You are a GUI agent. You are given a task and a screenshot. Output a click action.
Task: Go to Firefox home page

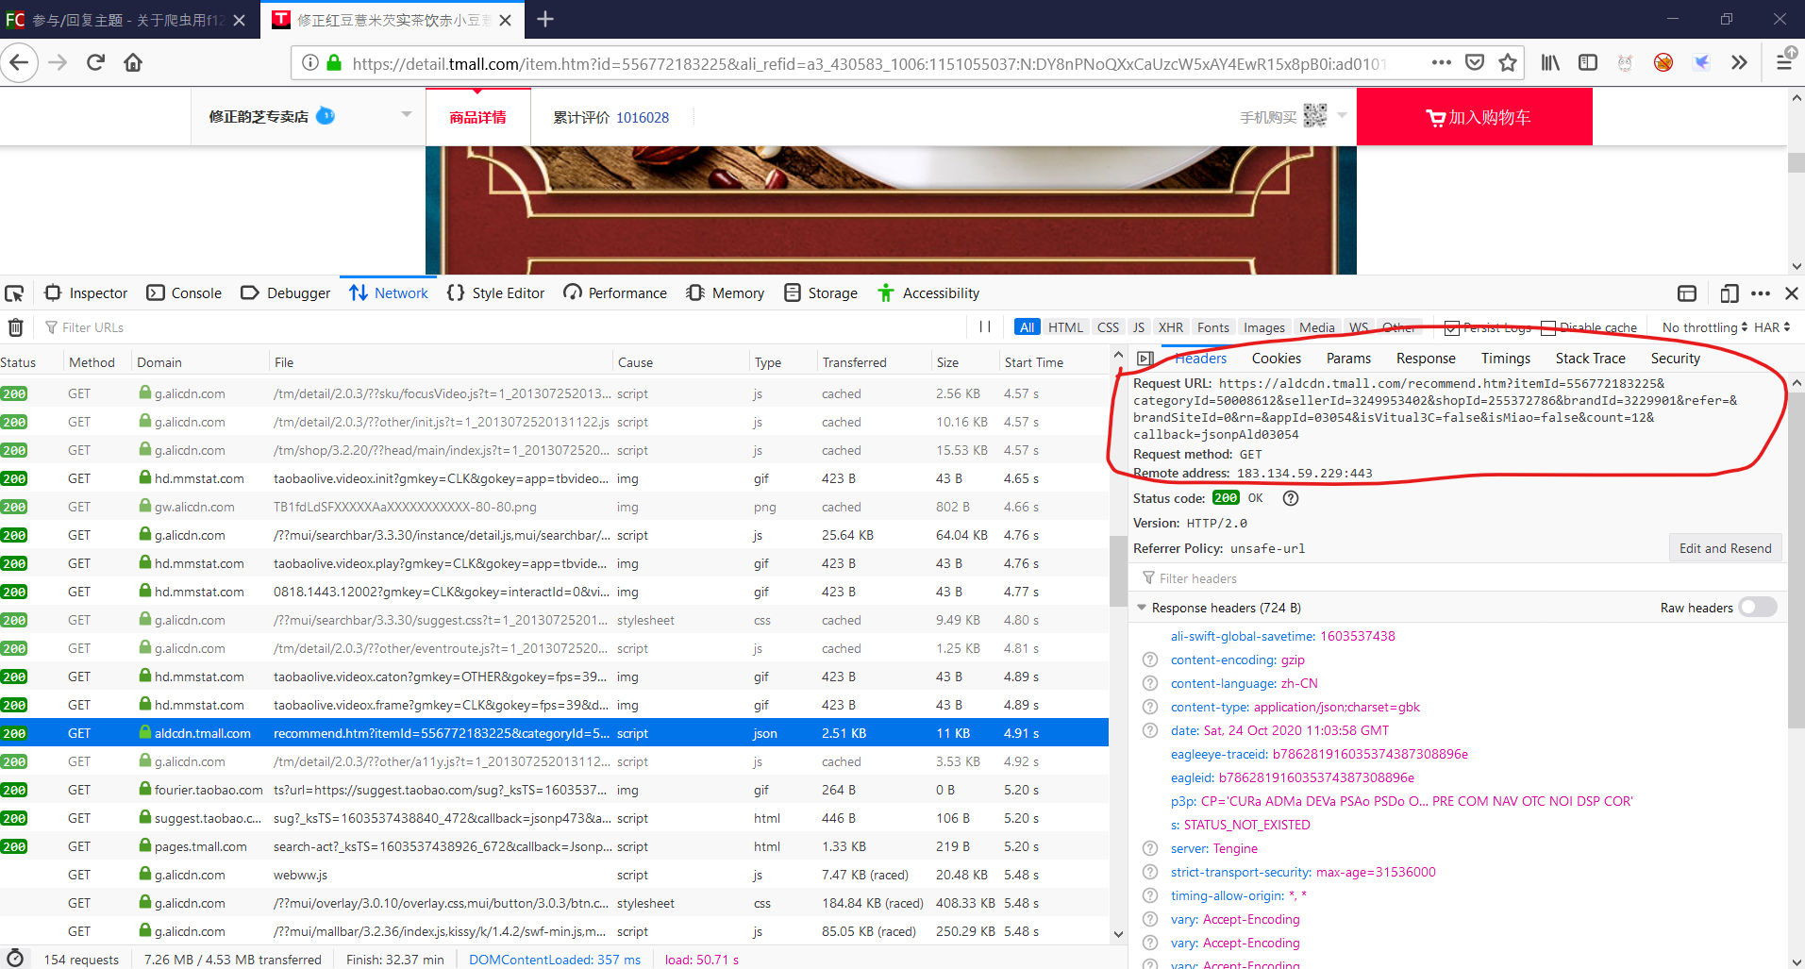133,62
